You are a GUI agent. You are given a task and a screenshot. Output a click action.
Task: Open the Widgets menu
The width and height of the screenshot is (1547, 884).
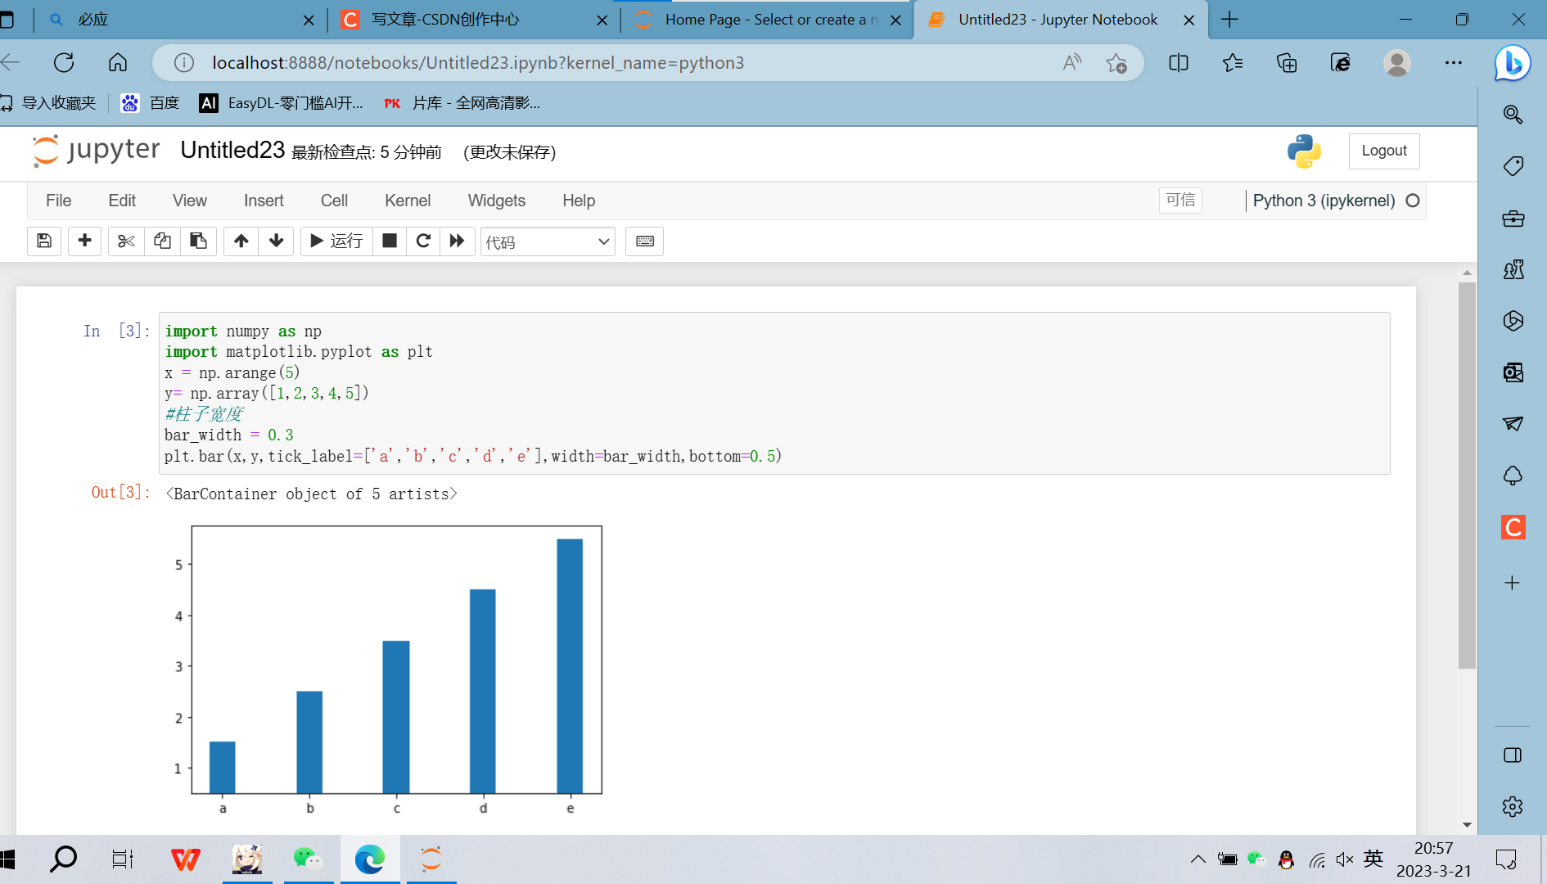click(496, 201)
